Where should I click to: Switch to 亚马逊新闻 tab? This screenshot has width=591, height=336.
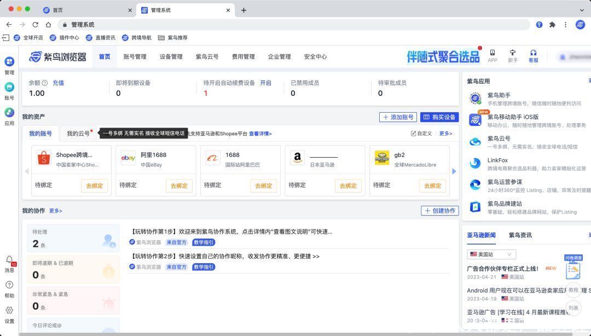click(x=482, y=235)
